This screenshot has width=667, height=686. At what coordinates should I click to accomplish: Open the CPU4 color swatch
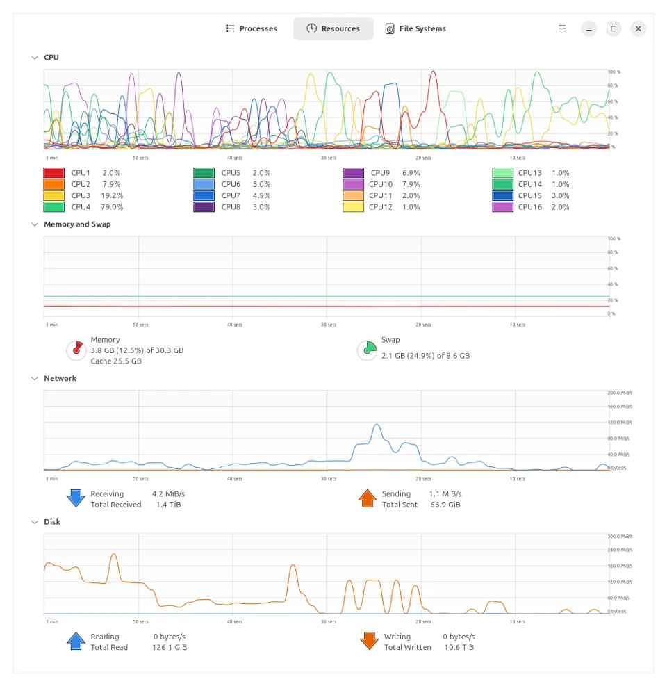point(53,207)
